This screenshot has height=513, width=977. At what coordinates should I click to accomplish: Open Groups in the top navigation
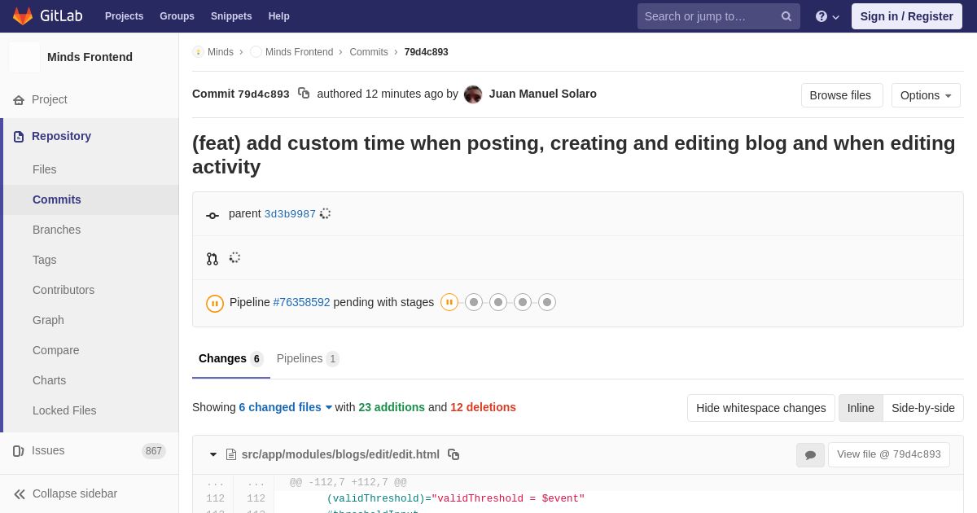(177, 16)
